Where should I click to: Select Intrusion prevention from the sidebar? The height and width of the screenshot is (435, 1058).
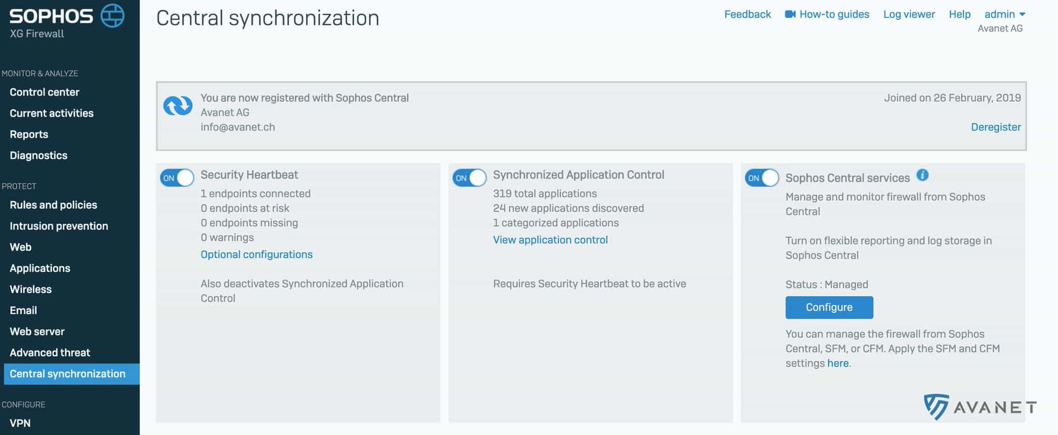point(59,226)
